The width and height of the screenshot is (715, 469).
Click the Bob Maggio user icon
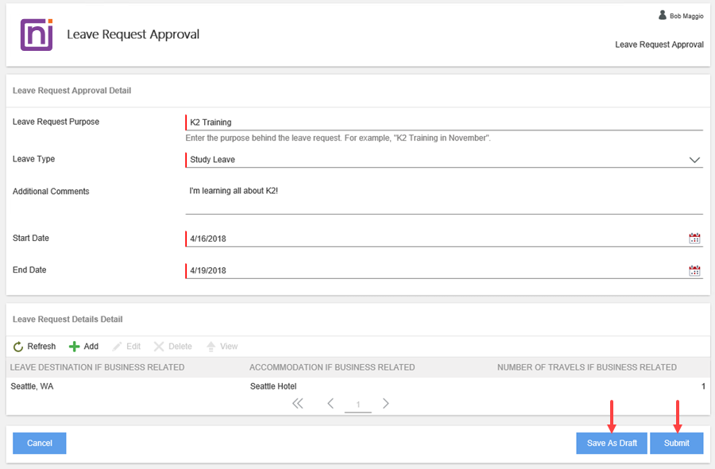(x=663, y=14)
